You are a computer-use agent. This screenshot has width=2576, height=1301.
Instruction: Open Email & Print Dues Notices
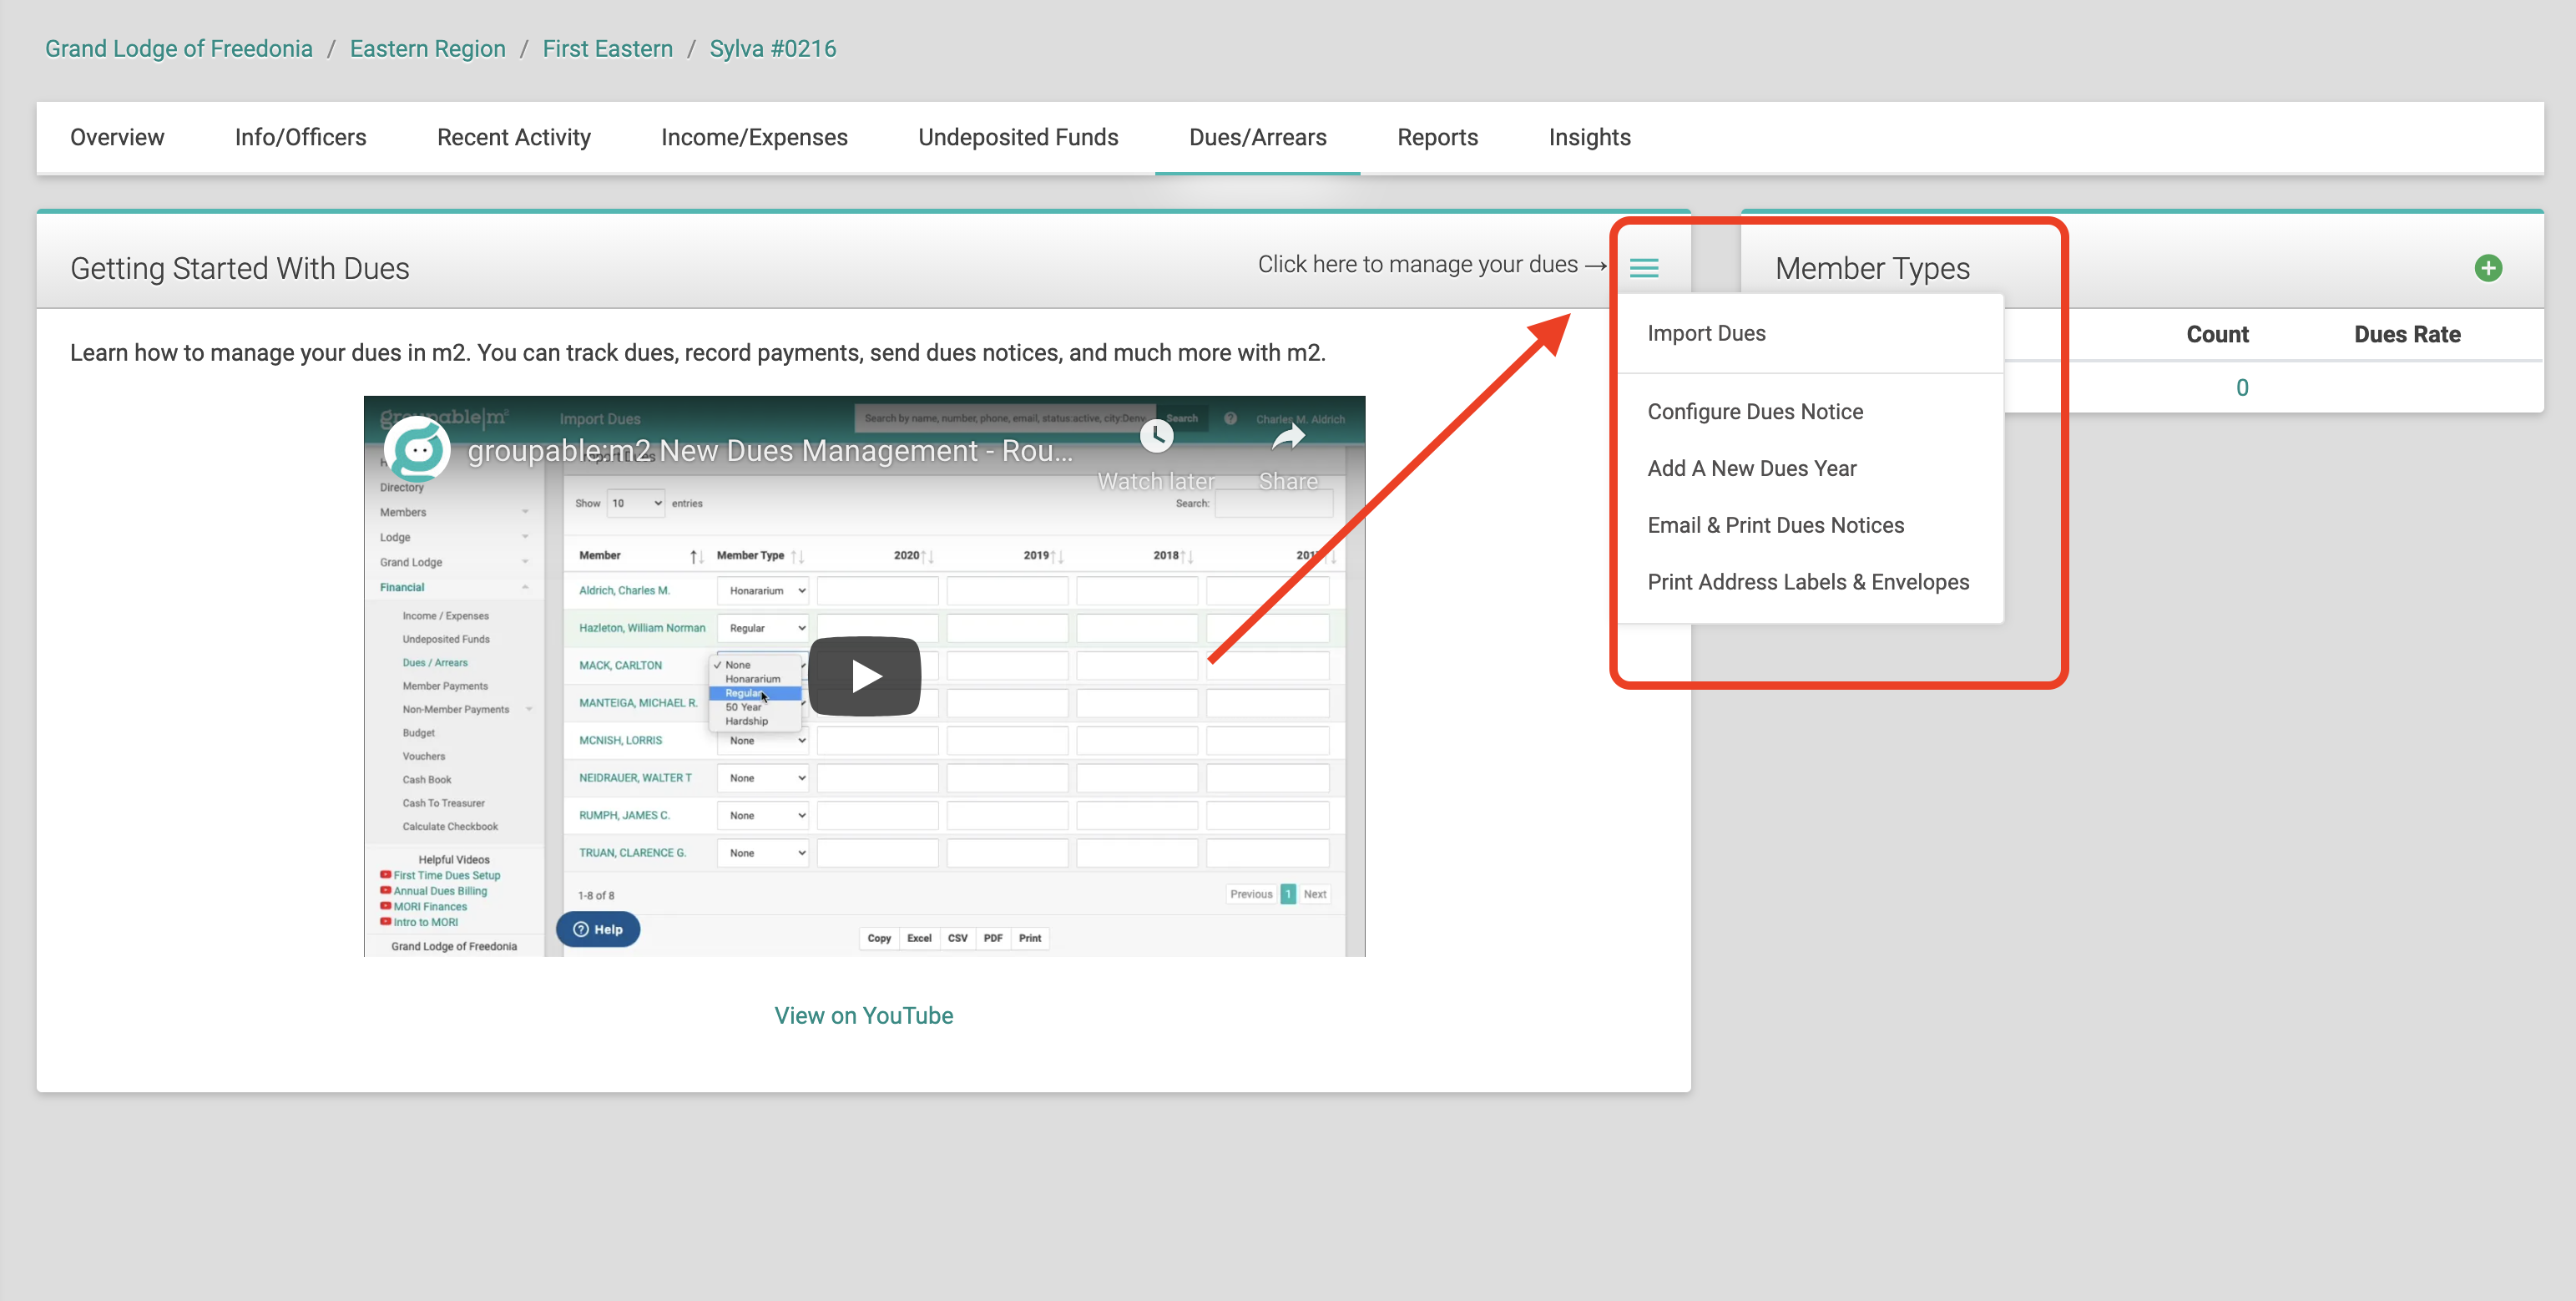tap(1775, 525)
